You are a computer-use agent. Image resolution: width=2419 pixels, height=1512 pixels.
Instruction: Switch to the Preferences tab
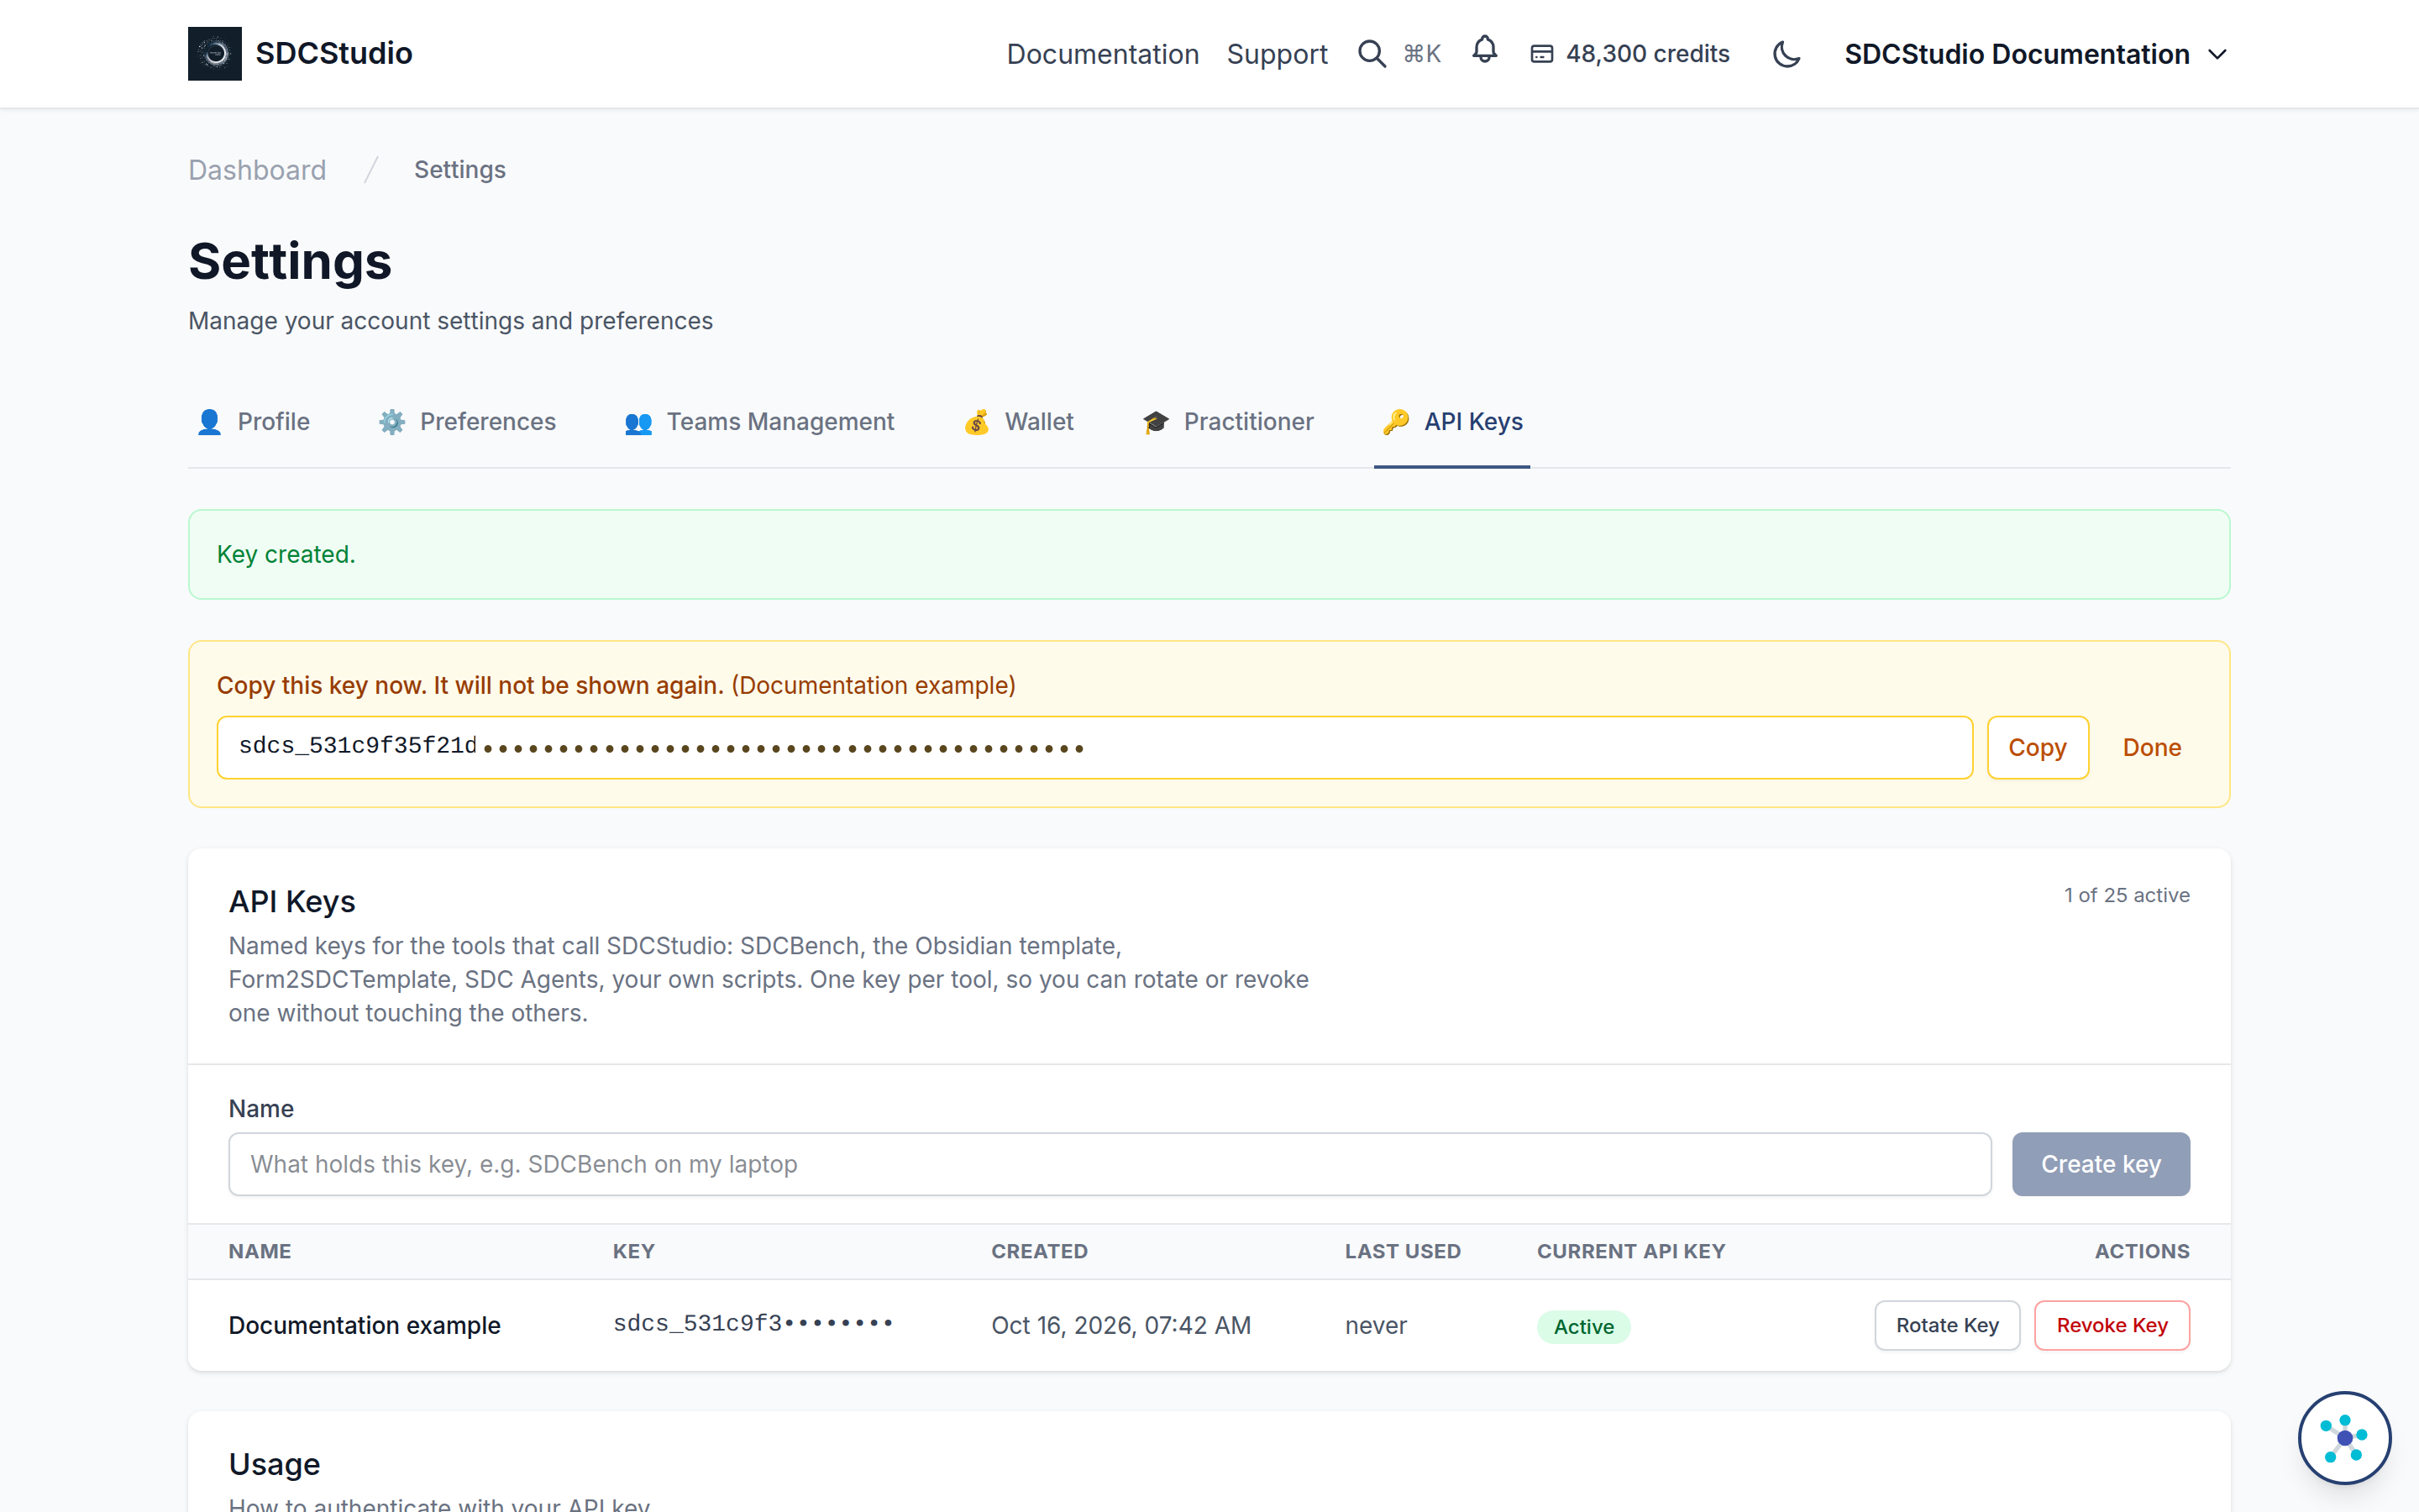pos(467,422)
